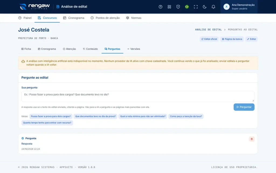Switch to the Atenção tab

[69, 49]
